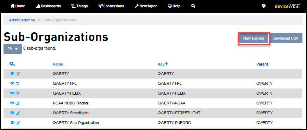
Task: Open the Developer menu
Action: pyautogui.click(x=146, y=6)
